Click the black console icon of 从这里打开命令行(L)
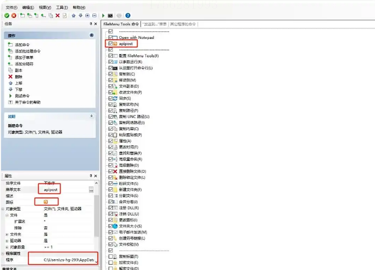 pos(115,68)
